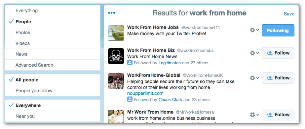
Task: Save this search
Action: [289, 14]
